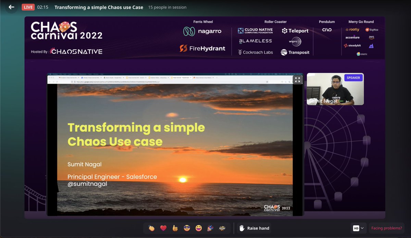Viewport: 411px width, 238px height.
Task: Click the 'Ferris Wheel' sponsor tier heading
Action: 203,22
